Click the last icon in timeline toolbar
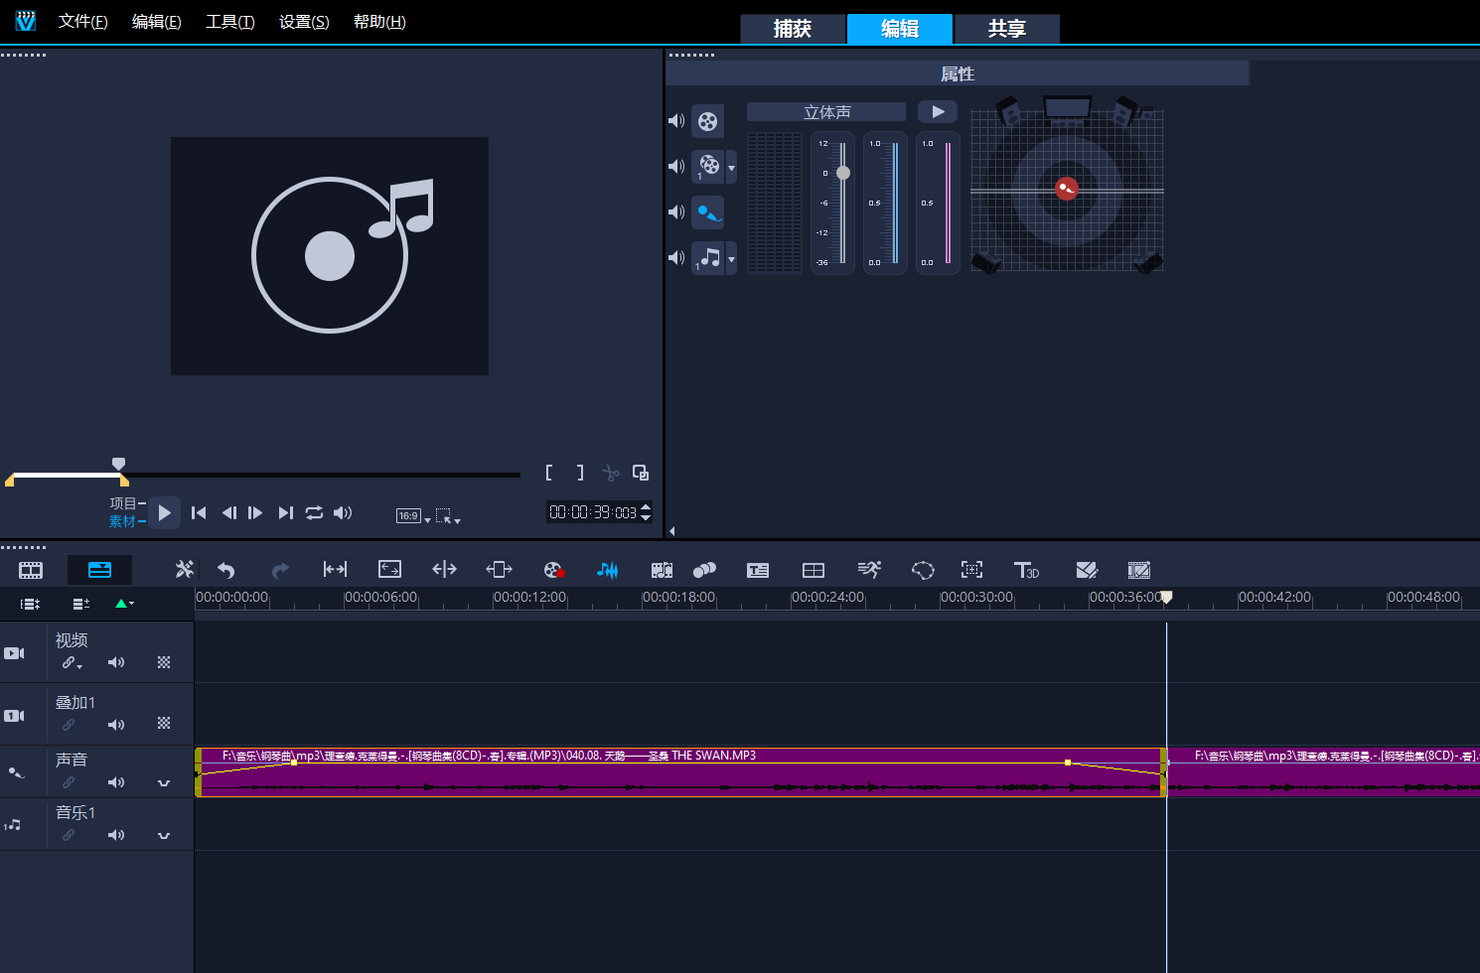1480x973 pixels. pyautogui.click(x=1139, y=570)
